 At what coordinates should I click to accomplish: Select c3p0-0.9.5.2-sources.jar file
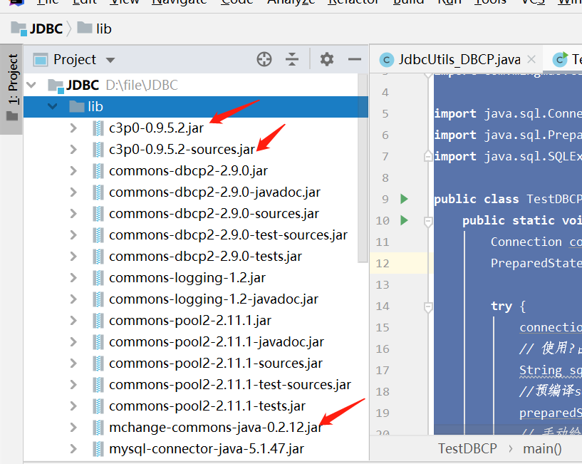[x=182, y=150]
